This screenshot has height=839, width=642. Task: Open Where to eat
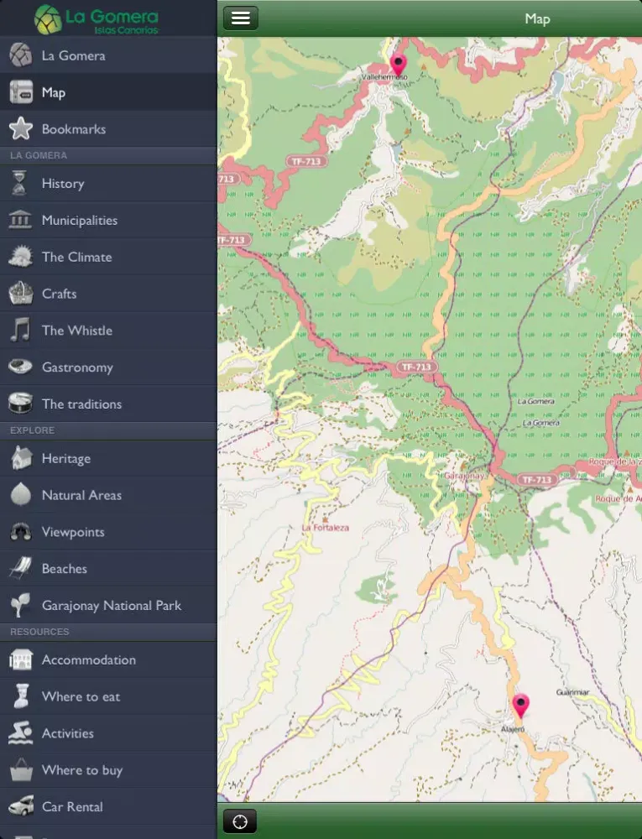click(x=108, y=696)
